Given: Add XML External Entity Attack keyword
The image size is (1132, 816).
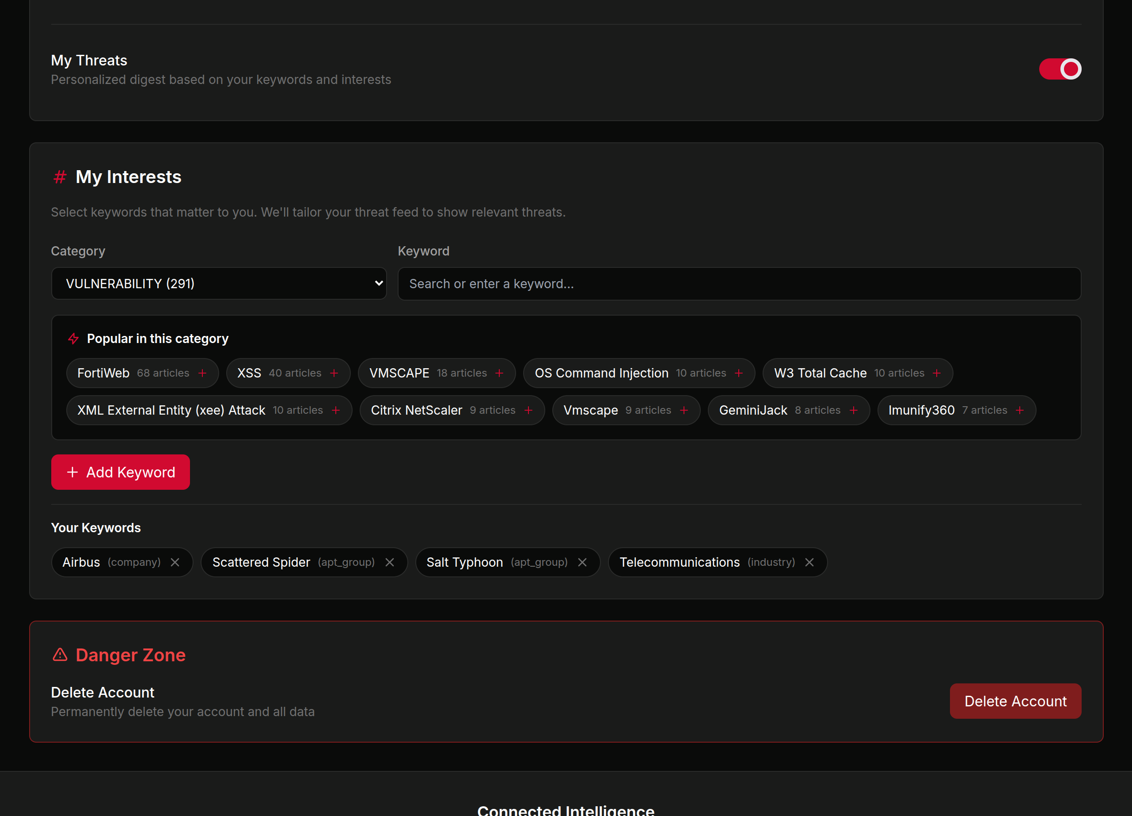Looking at the screenshot, I should (336, 410).
